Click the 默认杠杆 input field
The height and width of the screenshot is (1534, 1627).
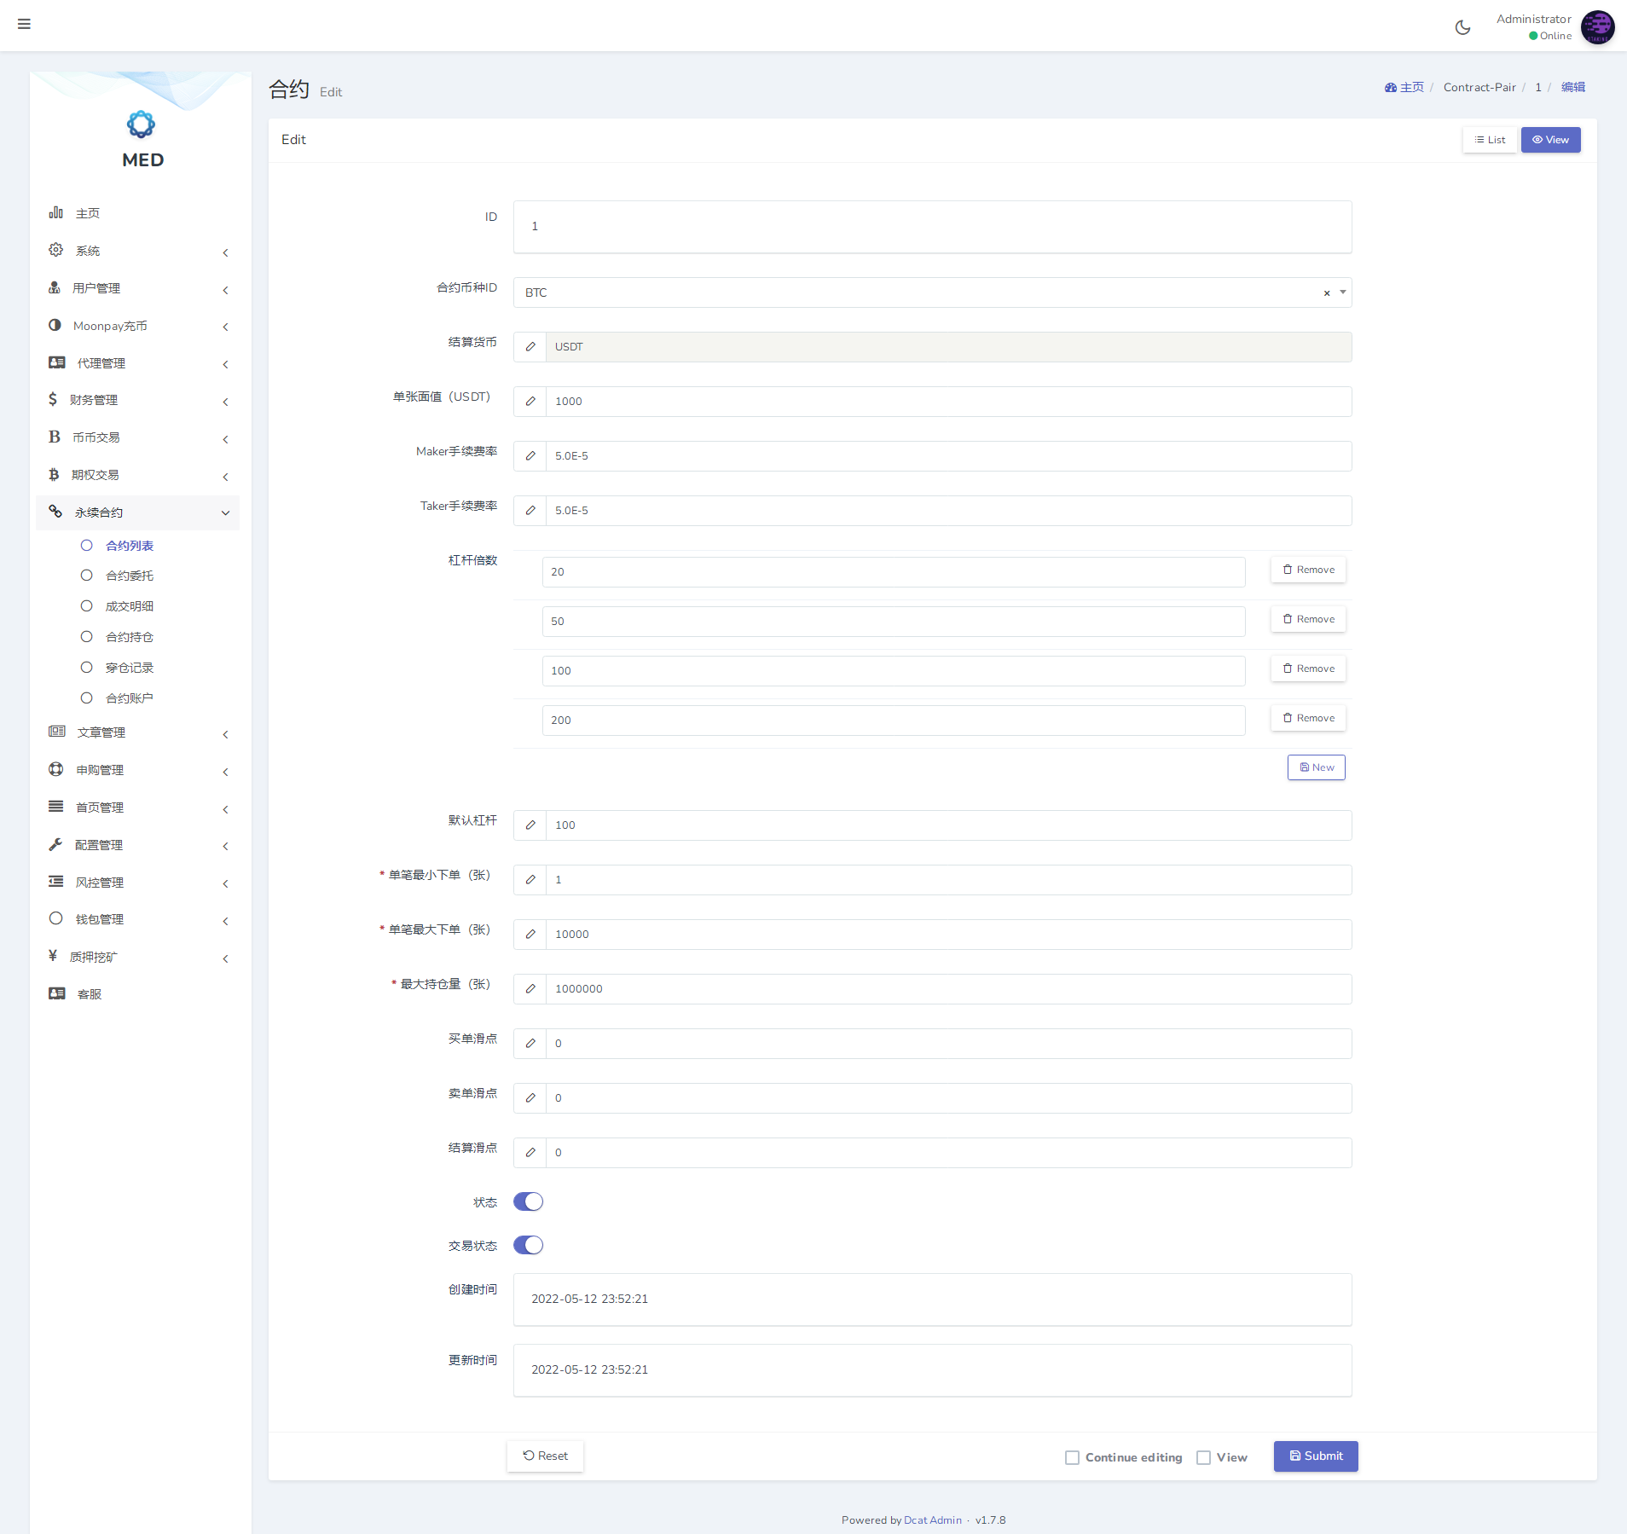pos(947,825)
